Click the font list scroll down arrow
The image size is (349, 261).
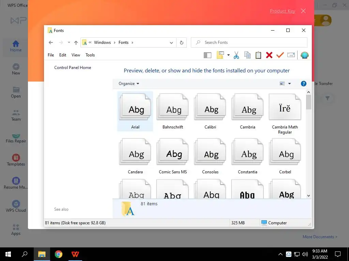point(308,195)
